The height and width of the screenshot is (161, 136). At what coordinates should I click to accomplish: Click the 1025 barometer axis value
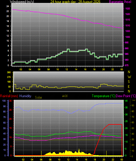tap(127, 8)
